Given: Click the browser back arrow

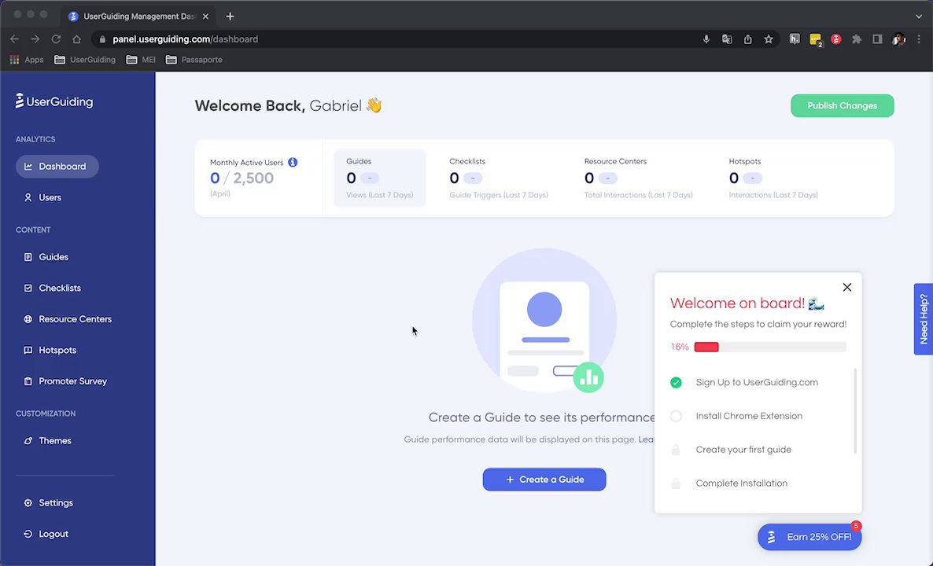Looking at the screenshot, I should pos(15,39).
